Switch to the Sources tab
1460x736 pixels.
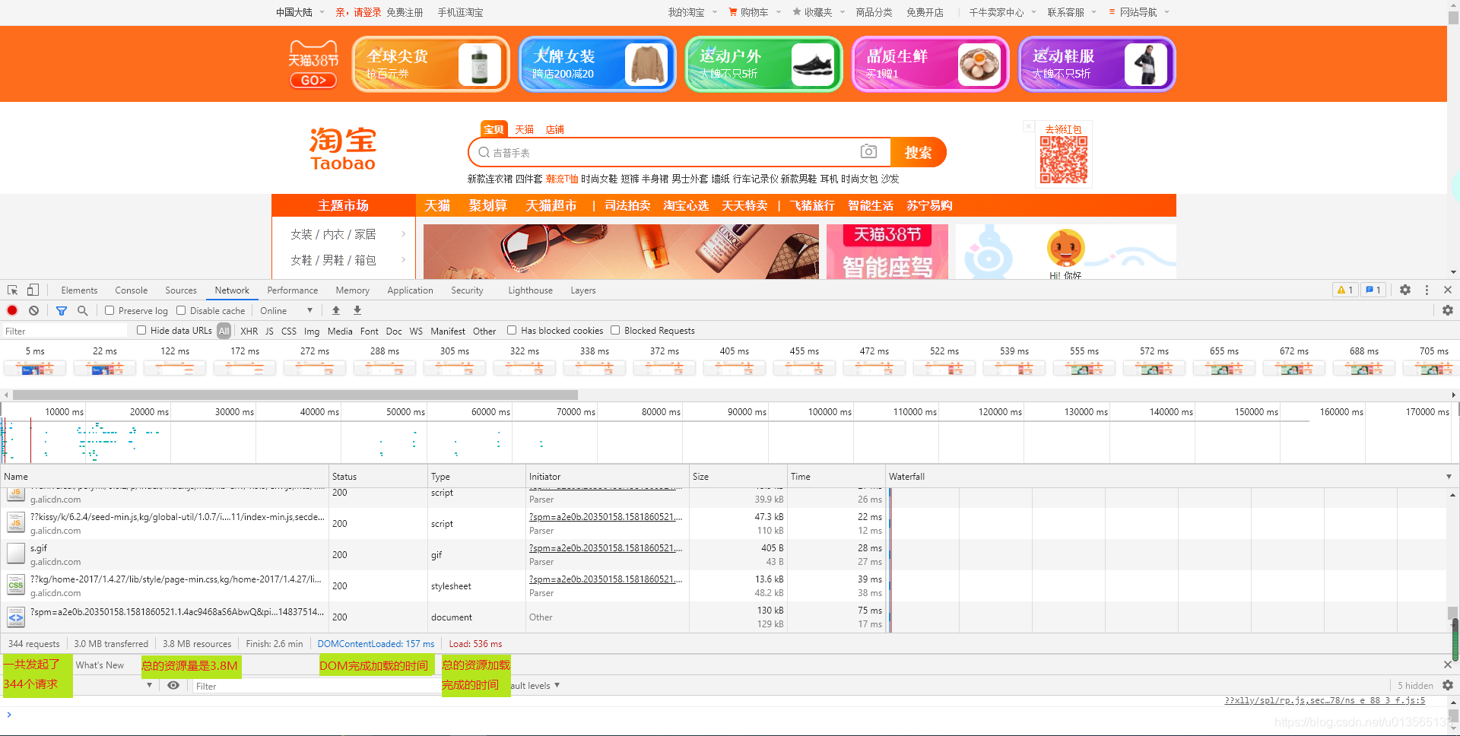click(181, 290)
